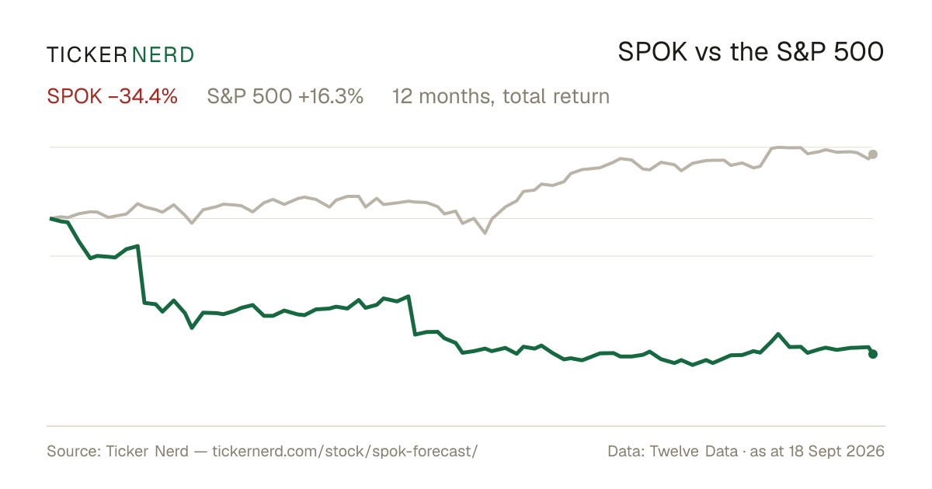Click the chart start where both lines meet
This screenshot has height=489, width=932.
[50, 218]
